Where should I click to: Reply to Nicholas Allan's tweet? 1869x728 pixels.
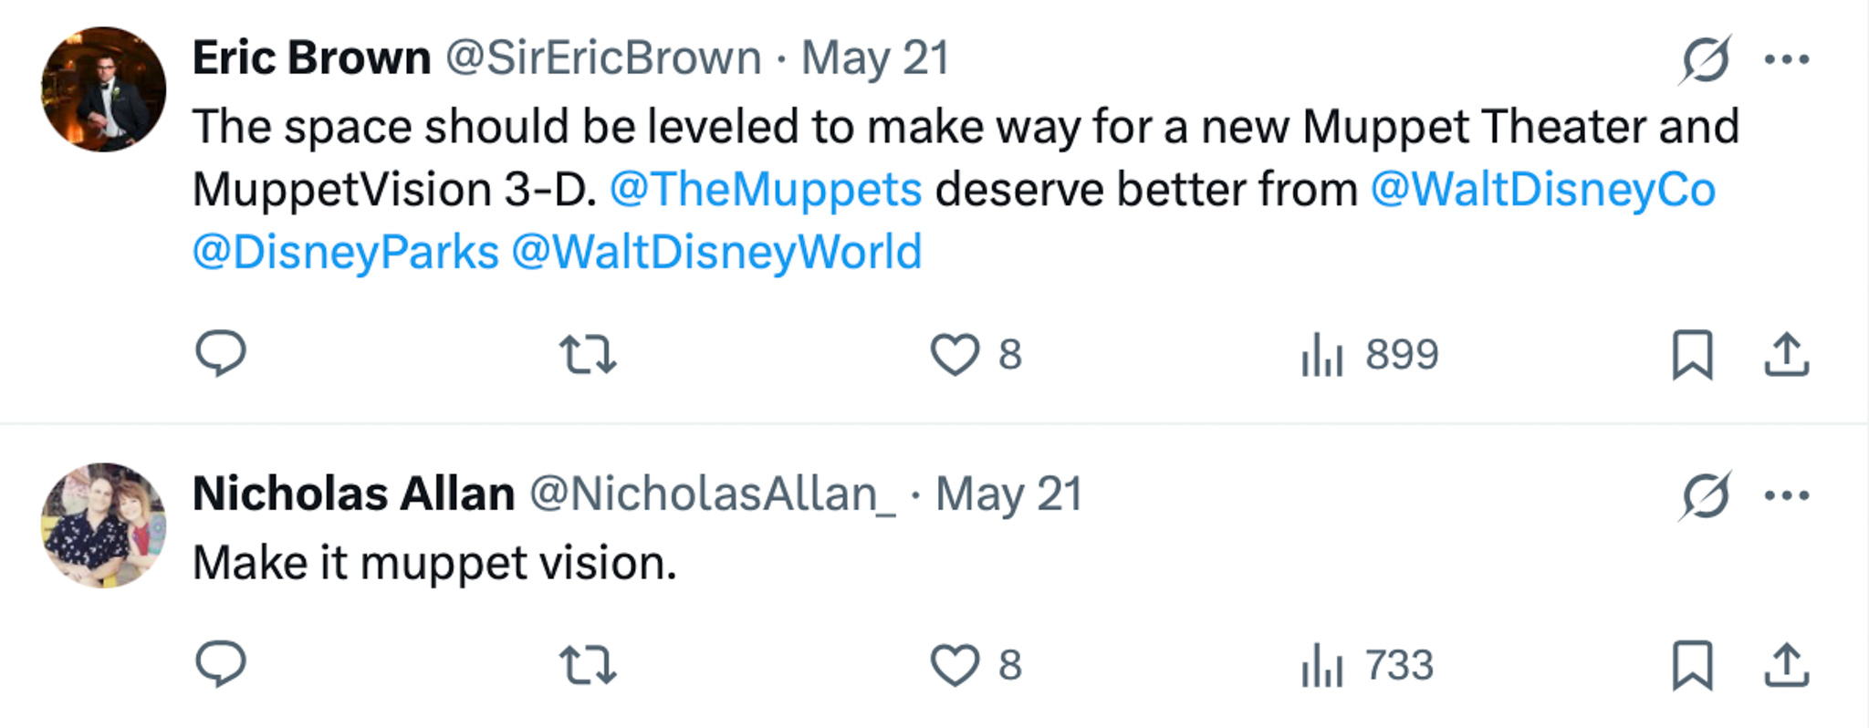221,664
